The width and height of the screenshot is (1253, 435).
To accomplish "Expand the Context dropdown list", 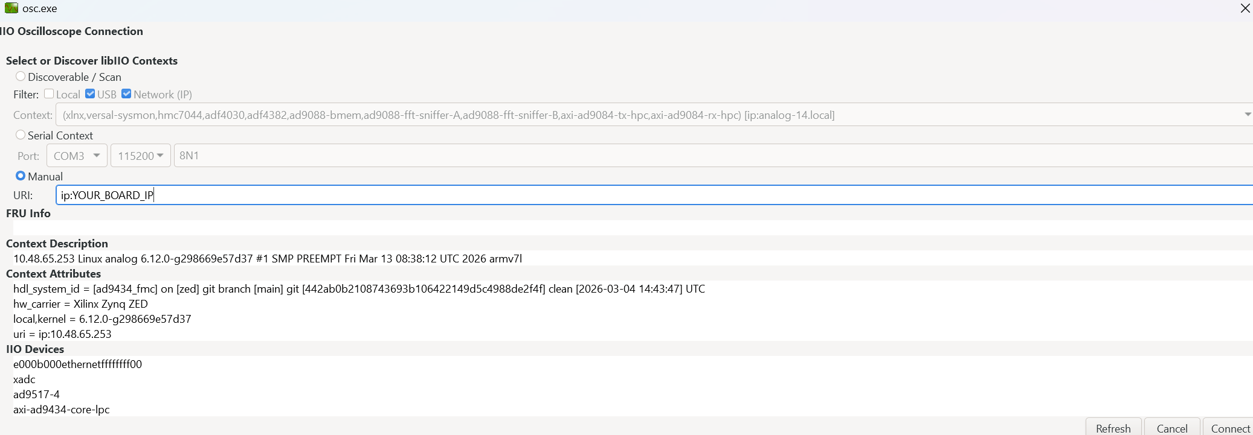I will 1247,115.
